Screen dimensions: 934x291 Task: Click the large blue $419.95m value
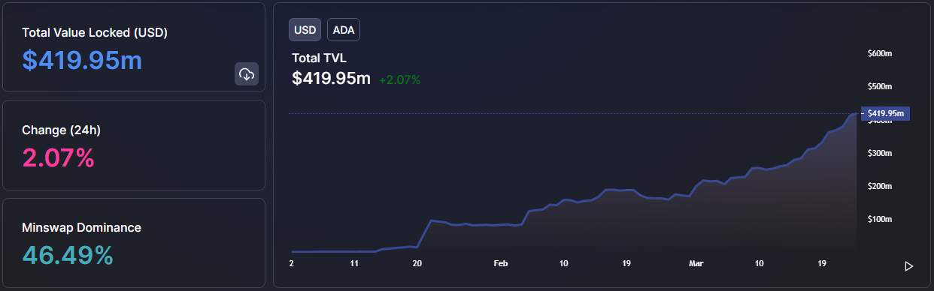point(82,59)
